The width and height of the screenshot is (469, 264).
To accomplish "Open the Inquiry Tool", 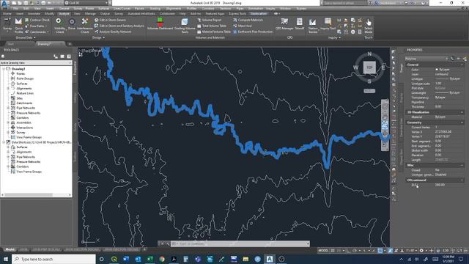I will [328, 24].
